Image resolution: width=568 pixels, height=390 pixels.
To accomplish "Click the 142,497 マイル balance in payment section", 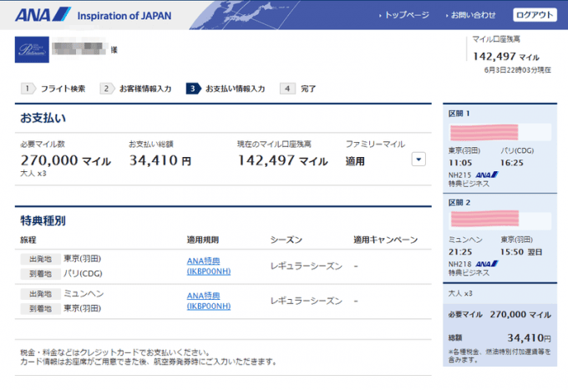I will tap(282, 160).
